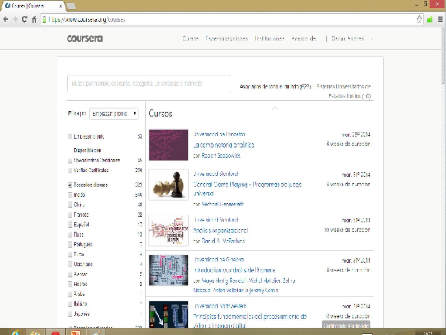
Task: Click the Certificado Verificado badge
Action: 346,325
